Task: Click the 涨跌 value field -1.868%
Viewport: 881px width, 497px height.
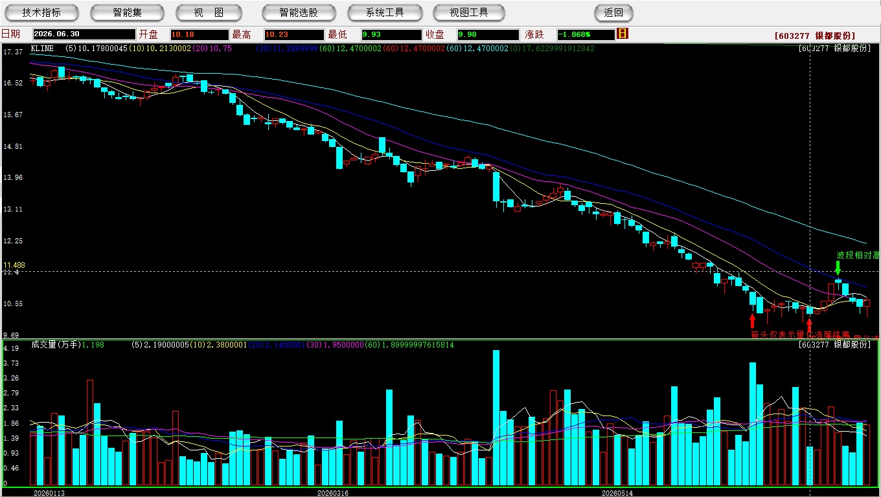Action: [586, 34]
